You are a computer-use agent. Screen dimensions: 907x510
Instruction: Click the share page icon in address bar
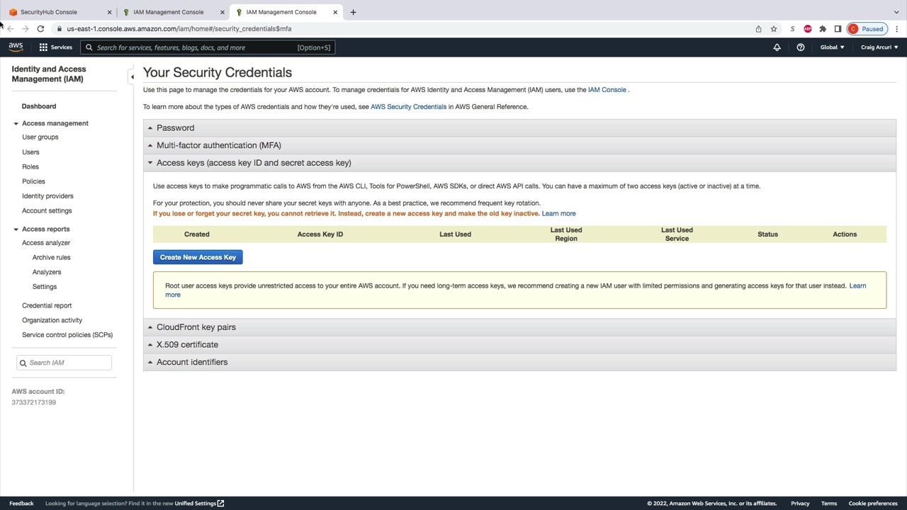pyautogui.click(x=758, y=29)
